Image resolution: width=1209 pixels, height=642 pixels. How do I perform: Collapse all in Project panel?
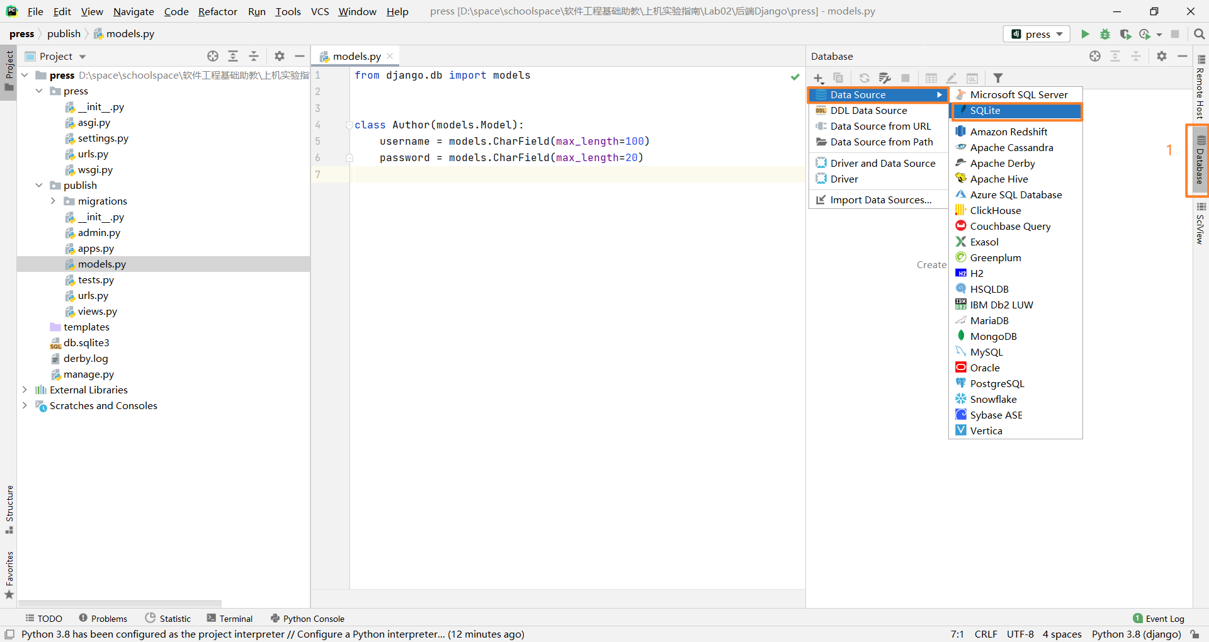[254, 56]
